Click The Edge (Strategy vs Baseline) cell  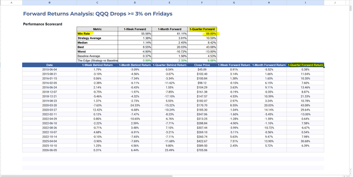97,60
